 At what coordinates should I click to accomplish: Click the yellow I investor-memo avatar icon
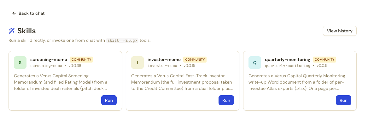[x=137, y=63]
